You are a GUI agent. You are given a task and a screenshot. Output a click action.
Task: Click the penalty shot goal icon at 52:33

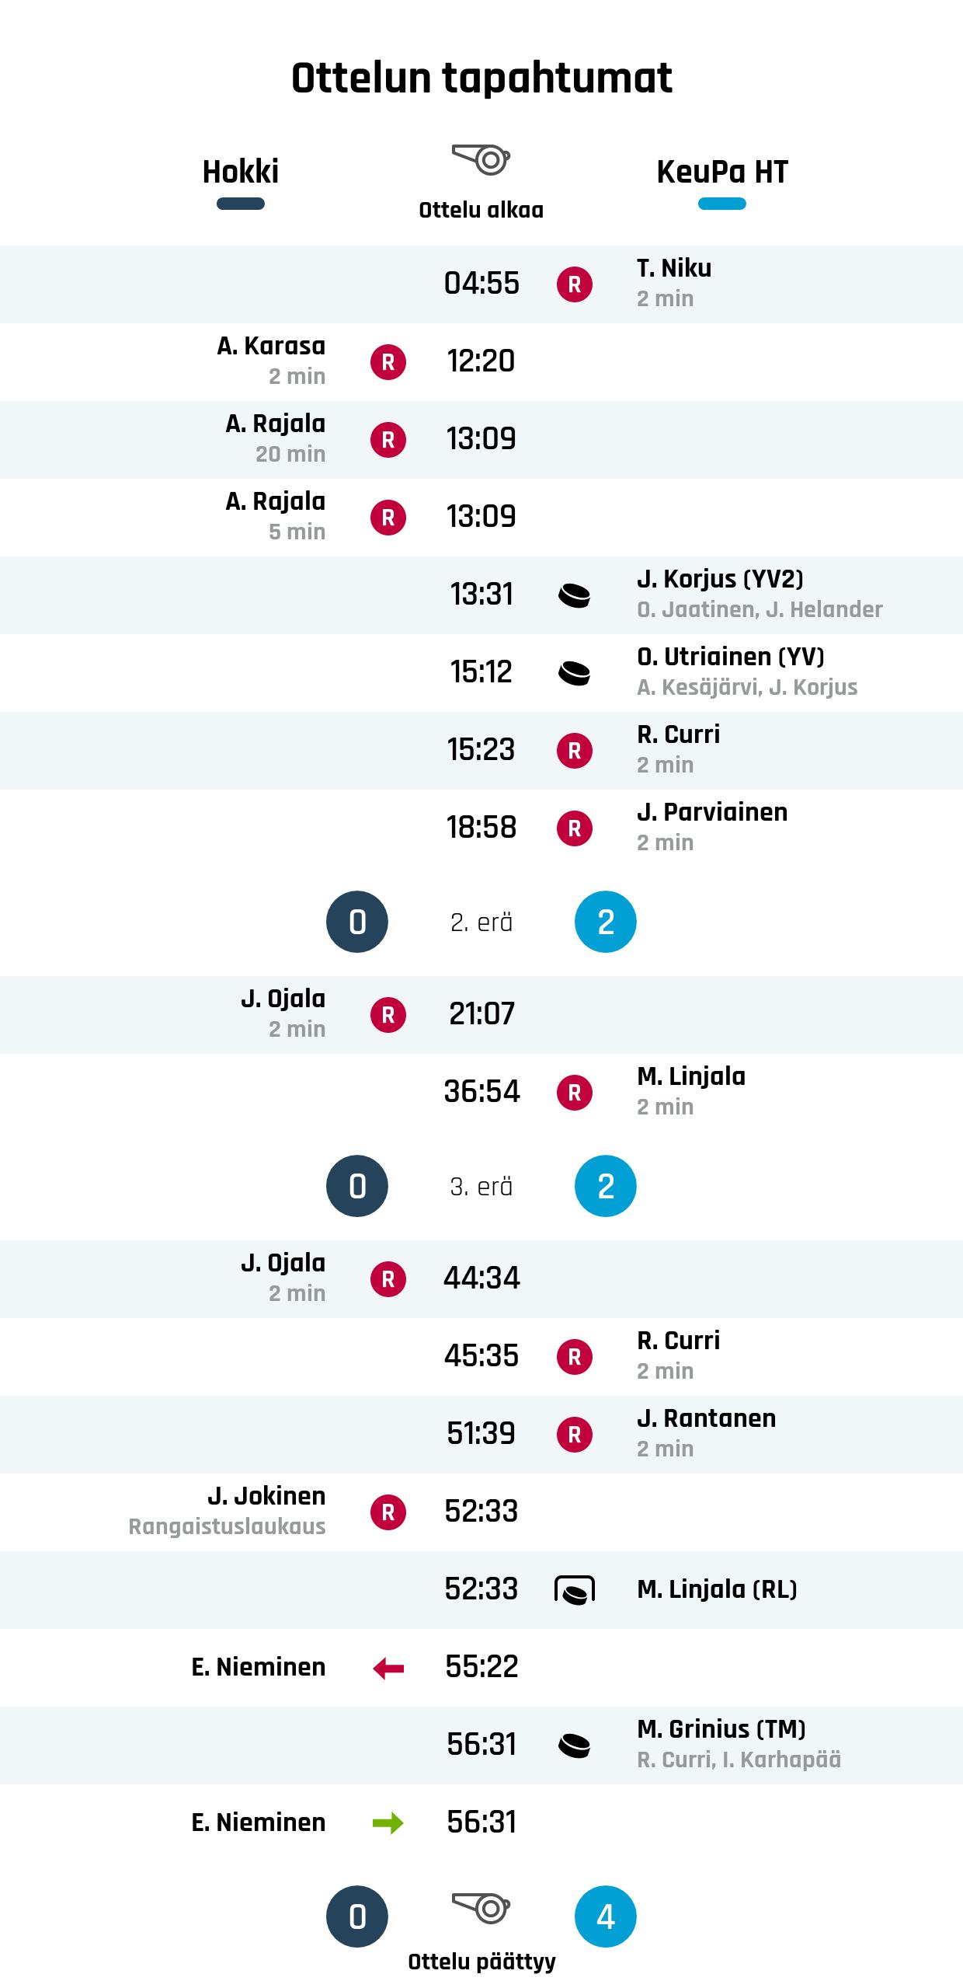[x=575, y=1590]
